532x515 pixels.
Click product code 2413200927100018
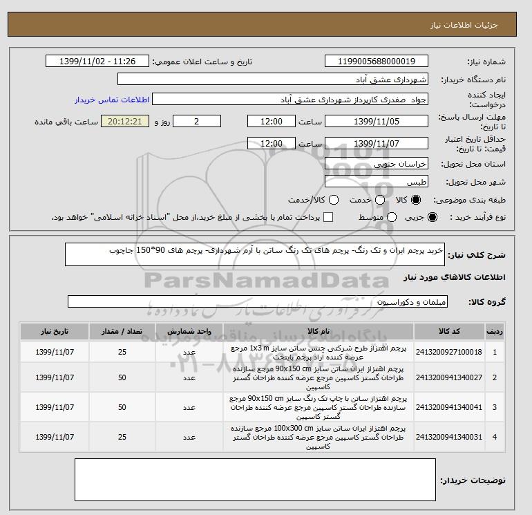click(x=449, y=352)
